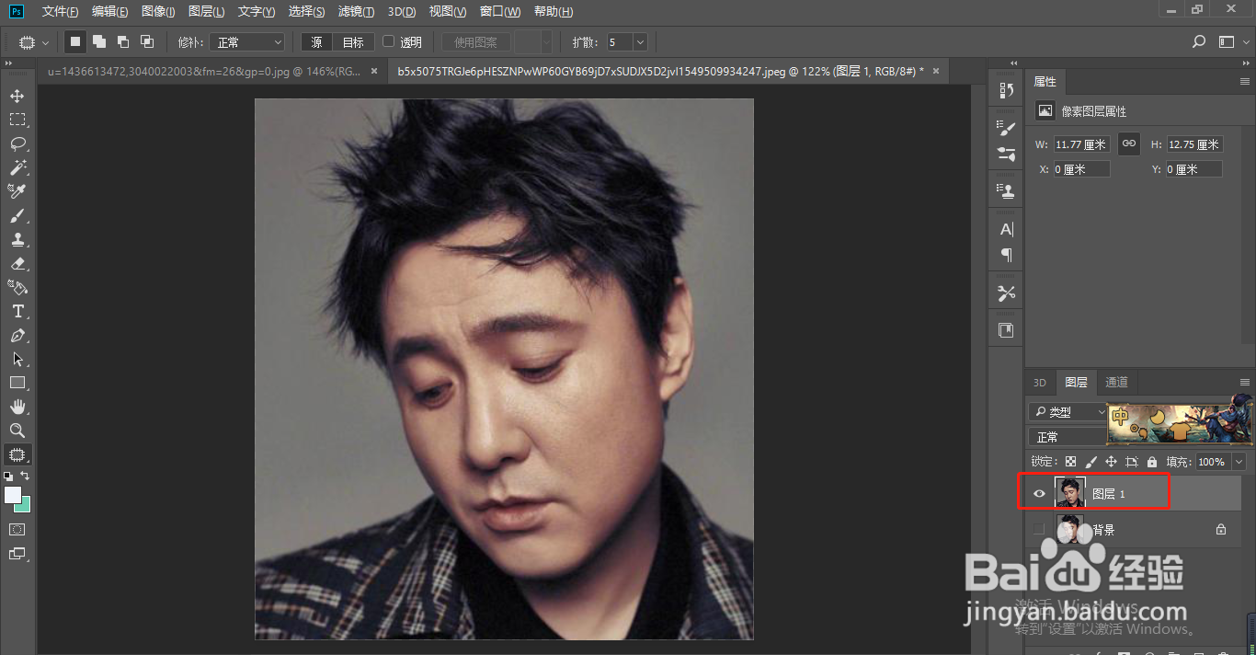Choose Intersect with Selection mode

(147, 41)
